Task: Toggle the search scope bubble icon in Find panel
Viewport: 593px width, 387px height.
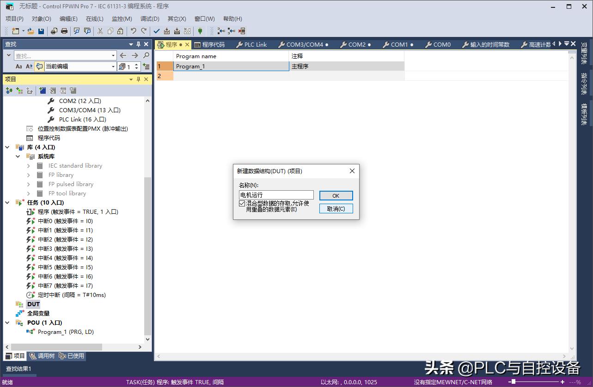Action: tap(39, 66)
